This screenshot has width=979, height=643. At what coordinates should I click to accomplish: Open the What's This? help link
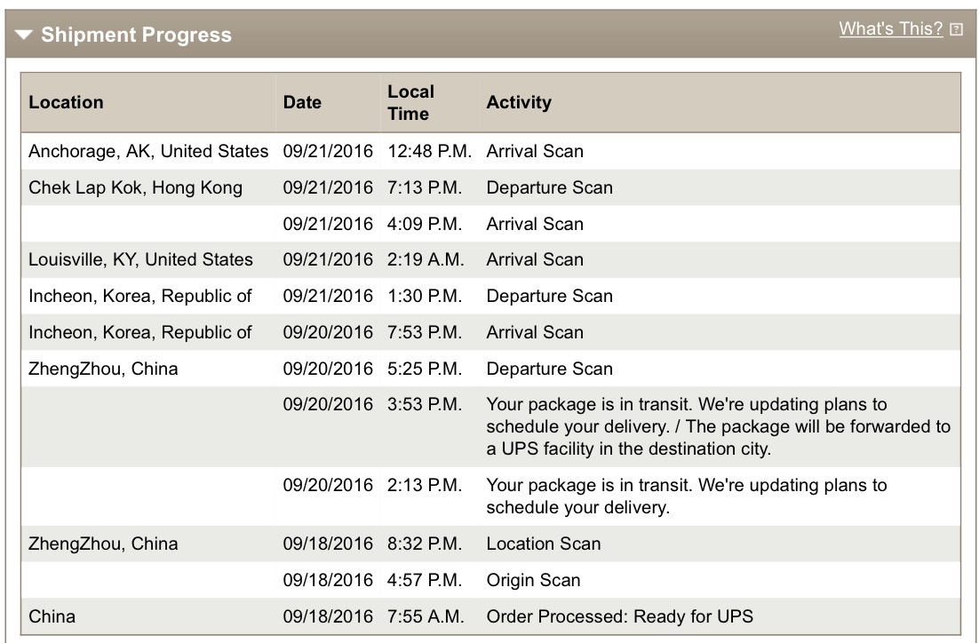890,28
